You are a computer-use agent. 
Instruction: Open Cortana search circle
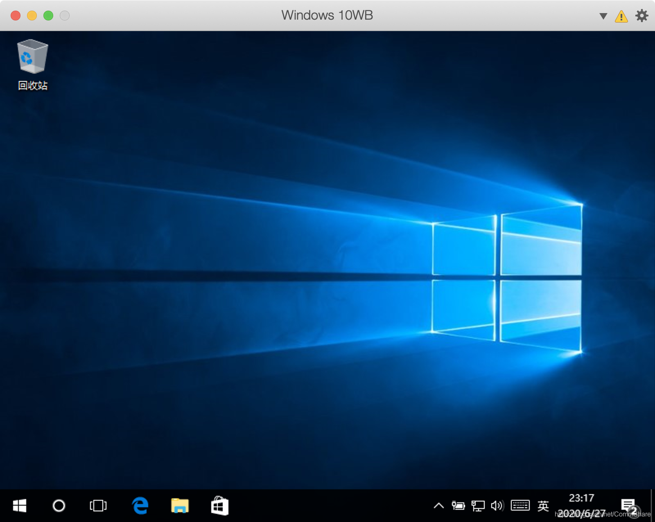point(59,506)
